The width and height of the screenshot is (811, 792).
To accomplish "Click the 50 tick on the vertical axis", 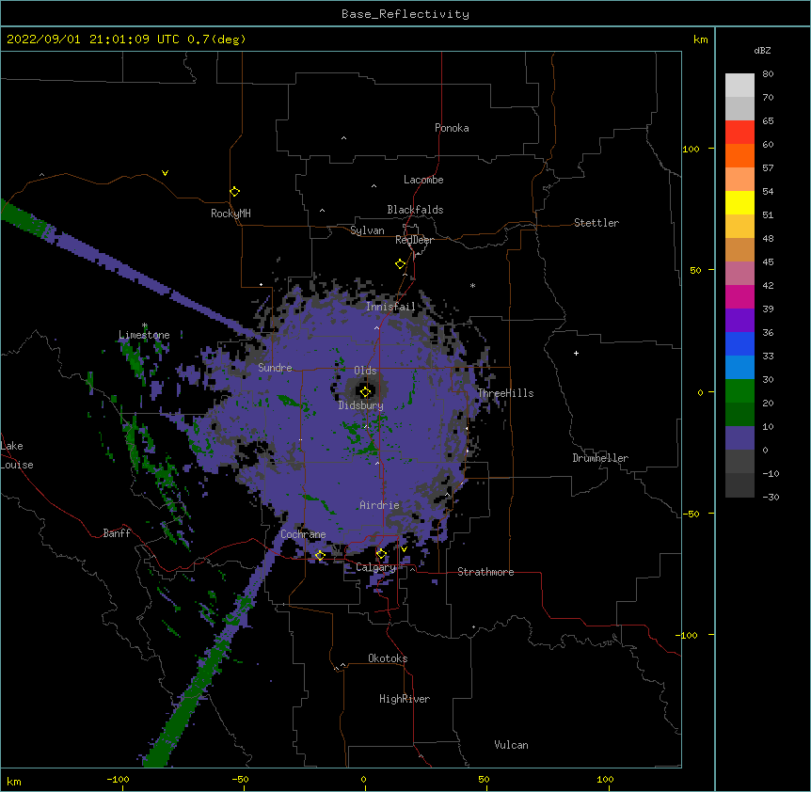I will [x=695, y=270].
